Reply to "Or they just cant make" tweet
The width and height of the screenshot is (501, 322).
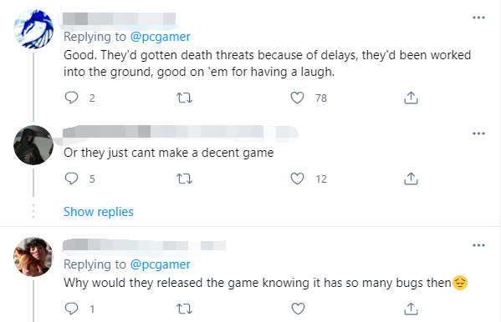pyautogui.click(x=71, y=179)
